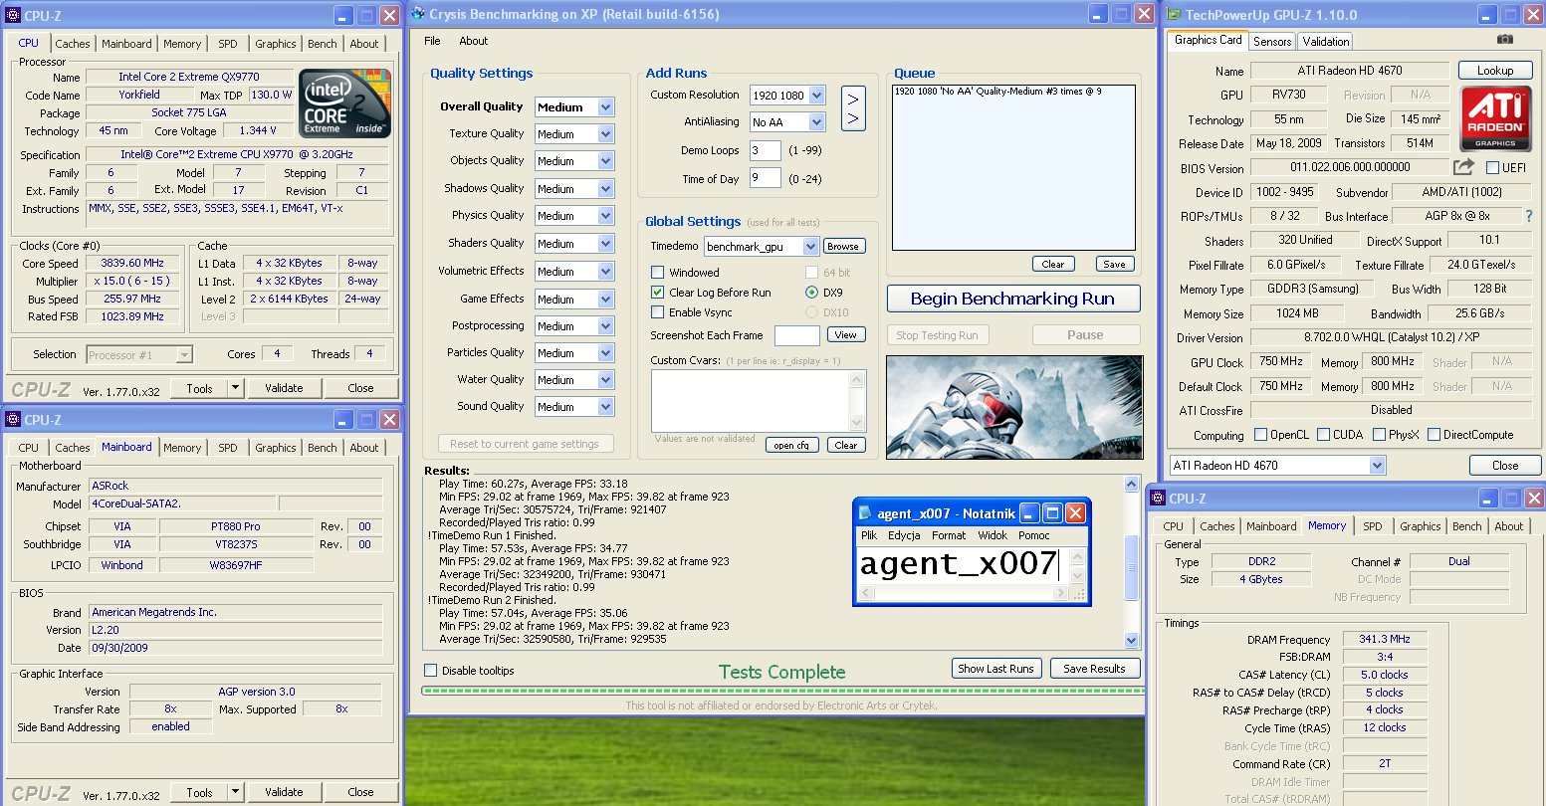Click Show Last Runs button

pyautogui.click(x=995, y=669)
